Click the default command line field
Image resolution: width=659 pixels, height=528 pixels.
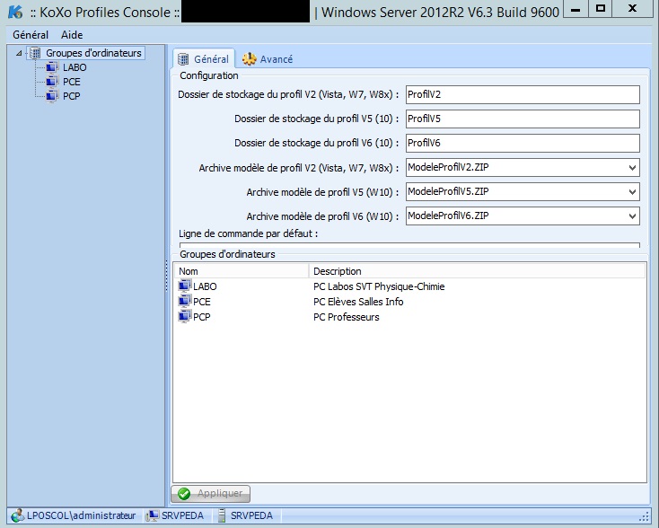409,244
